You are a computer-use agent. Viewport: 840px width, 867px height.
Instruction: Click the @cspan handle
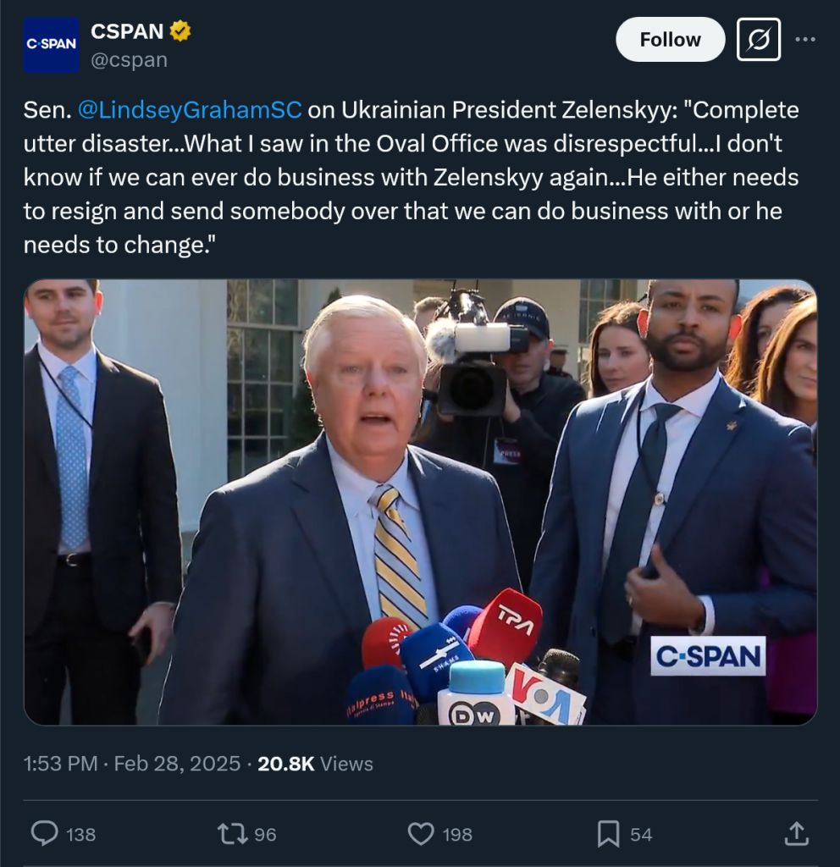coord(129,60)
